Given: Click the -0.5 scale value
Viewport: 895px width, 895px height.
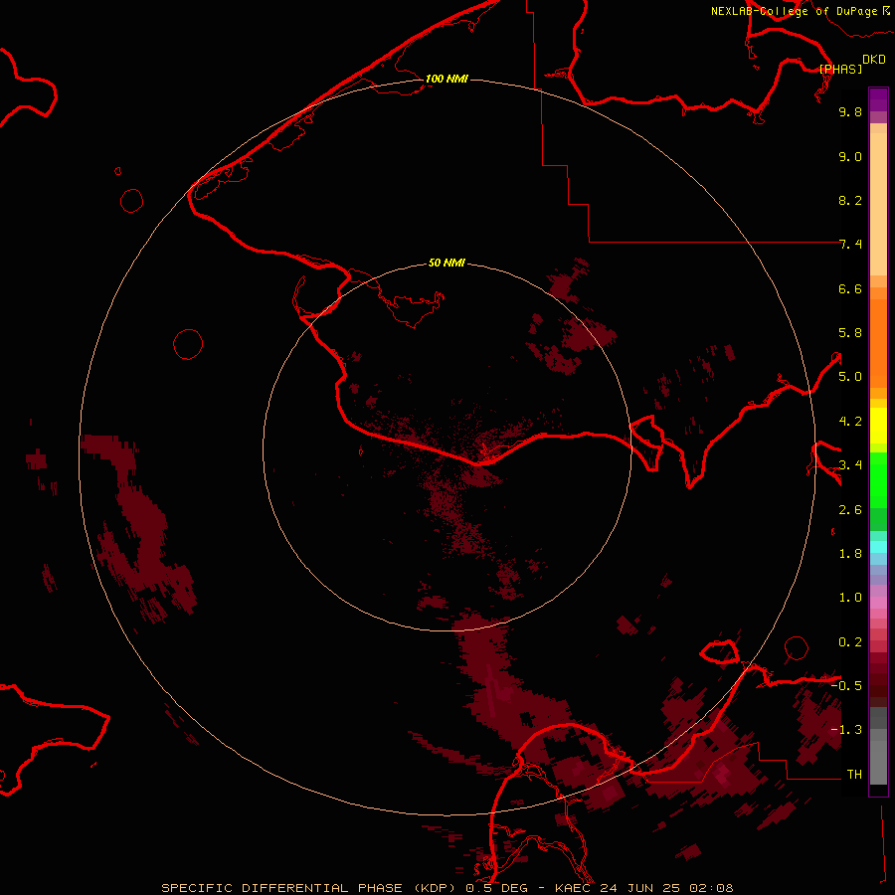Looking at the screenshot, I should pos(846,686).
